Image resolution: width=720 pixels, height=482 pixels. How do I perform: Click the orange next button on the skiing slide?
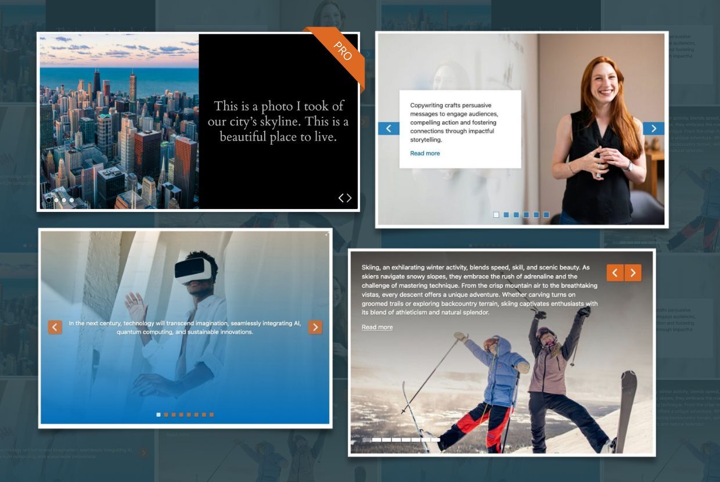click(633, 272)
